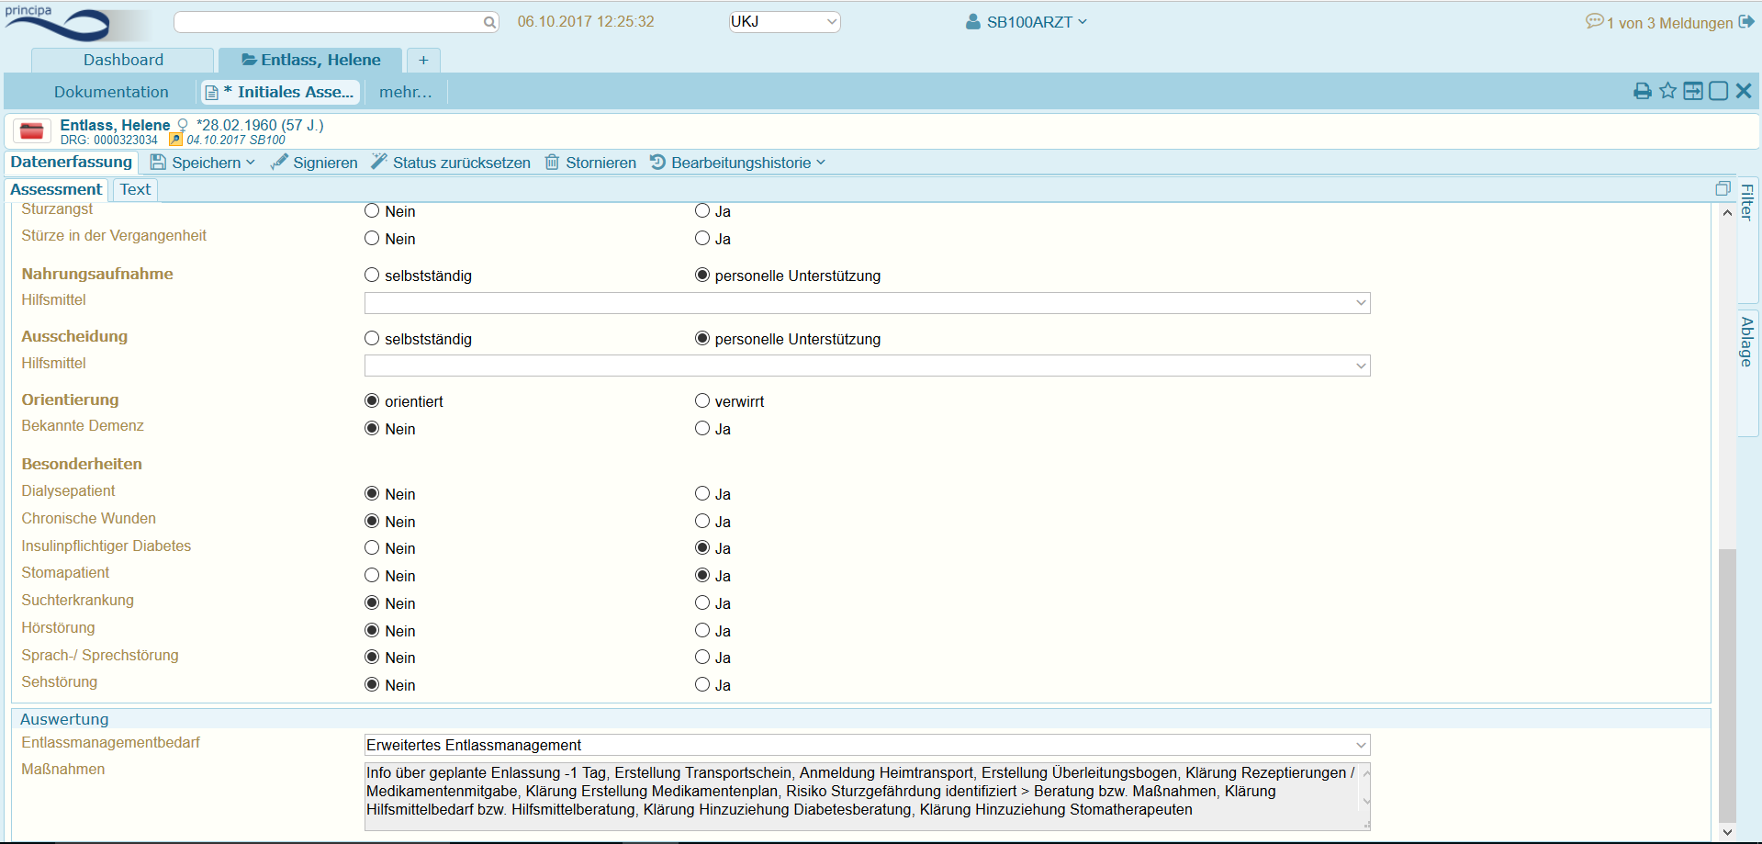Click the Stornieren trash icon
1762x844 pixels.
[x=552, y=162]
